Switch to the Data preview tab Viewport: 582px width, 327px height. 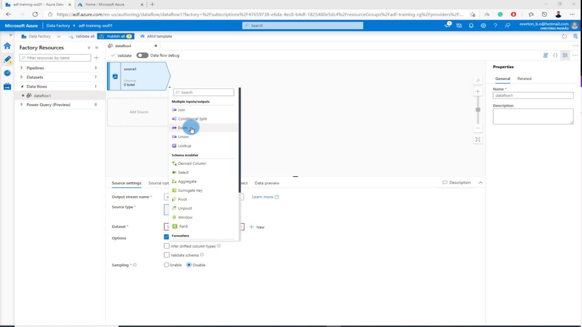tap(267, 183)
